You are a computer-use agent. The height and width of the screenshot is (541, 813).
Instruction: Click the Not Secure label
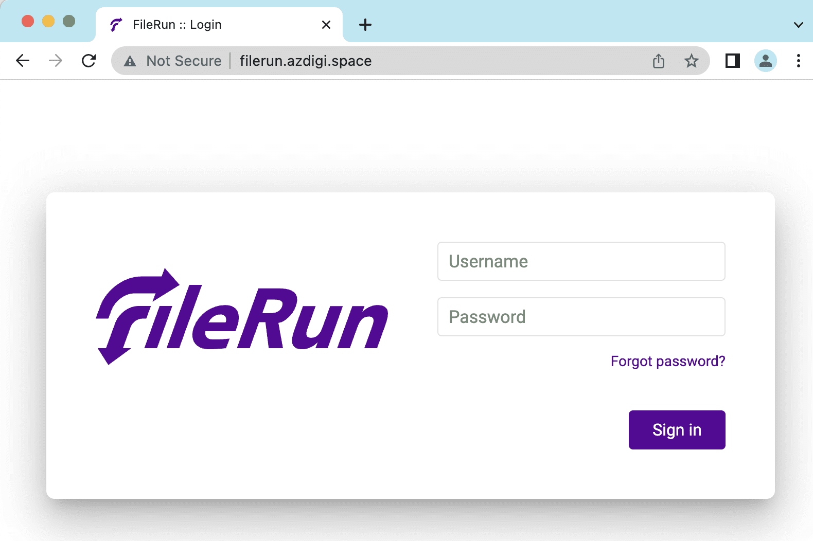(184, 61)
